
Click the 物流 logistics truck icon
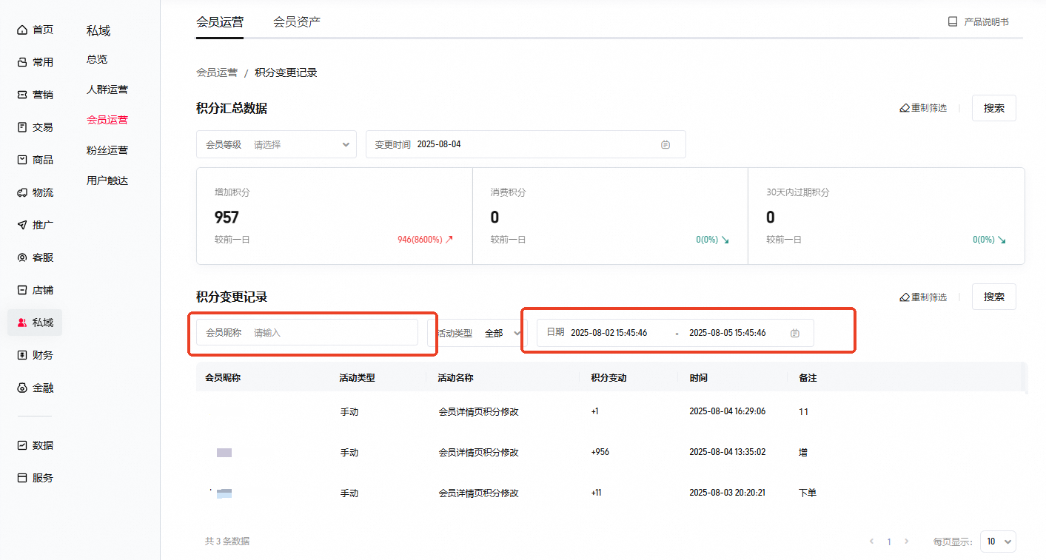tap(22, 192)
